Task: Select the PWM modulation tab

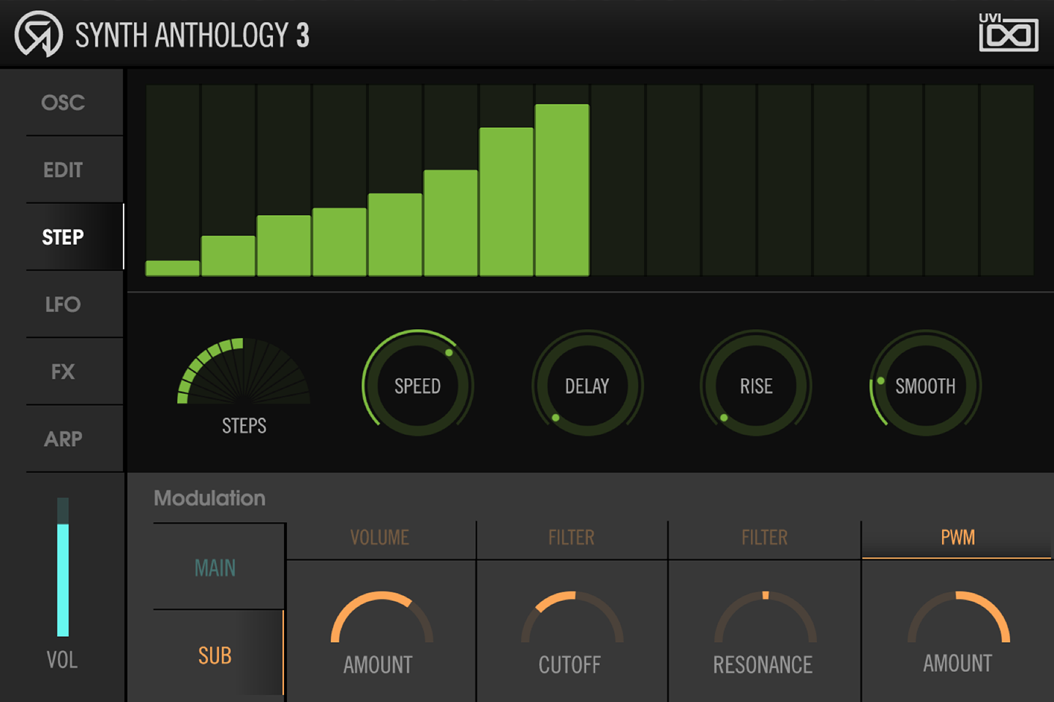Action: 956,537
